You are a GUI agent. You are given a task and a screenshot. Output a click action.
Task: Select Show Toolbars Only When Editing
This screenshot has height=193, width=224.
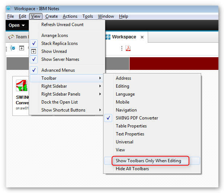[x=152, y=161]
